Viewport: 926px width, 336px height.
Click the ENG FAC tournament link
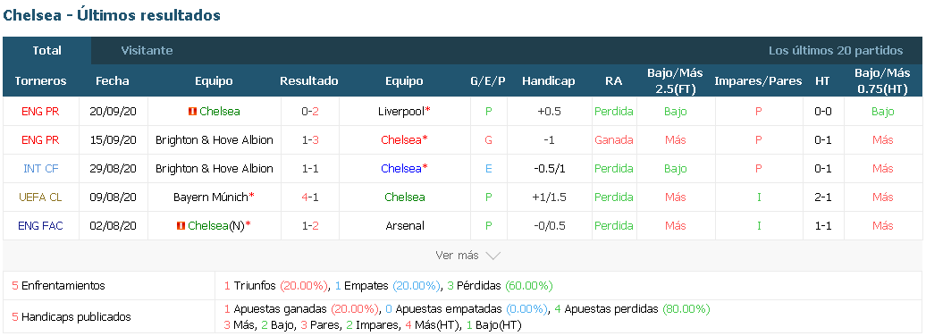coord(41,225)
